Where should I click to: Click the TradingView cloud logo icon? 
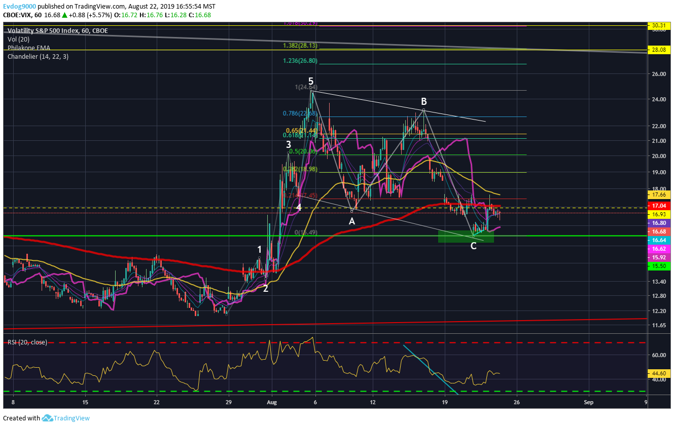[x=48, y=418]
